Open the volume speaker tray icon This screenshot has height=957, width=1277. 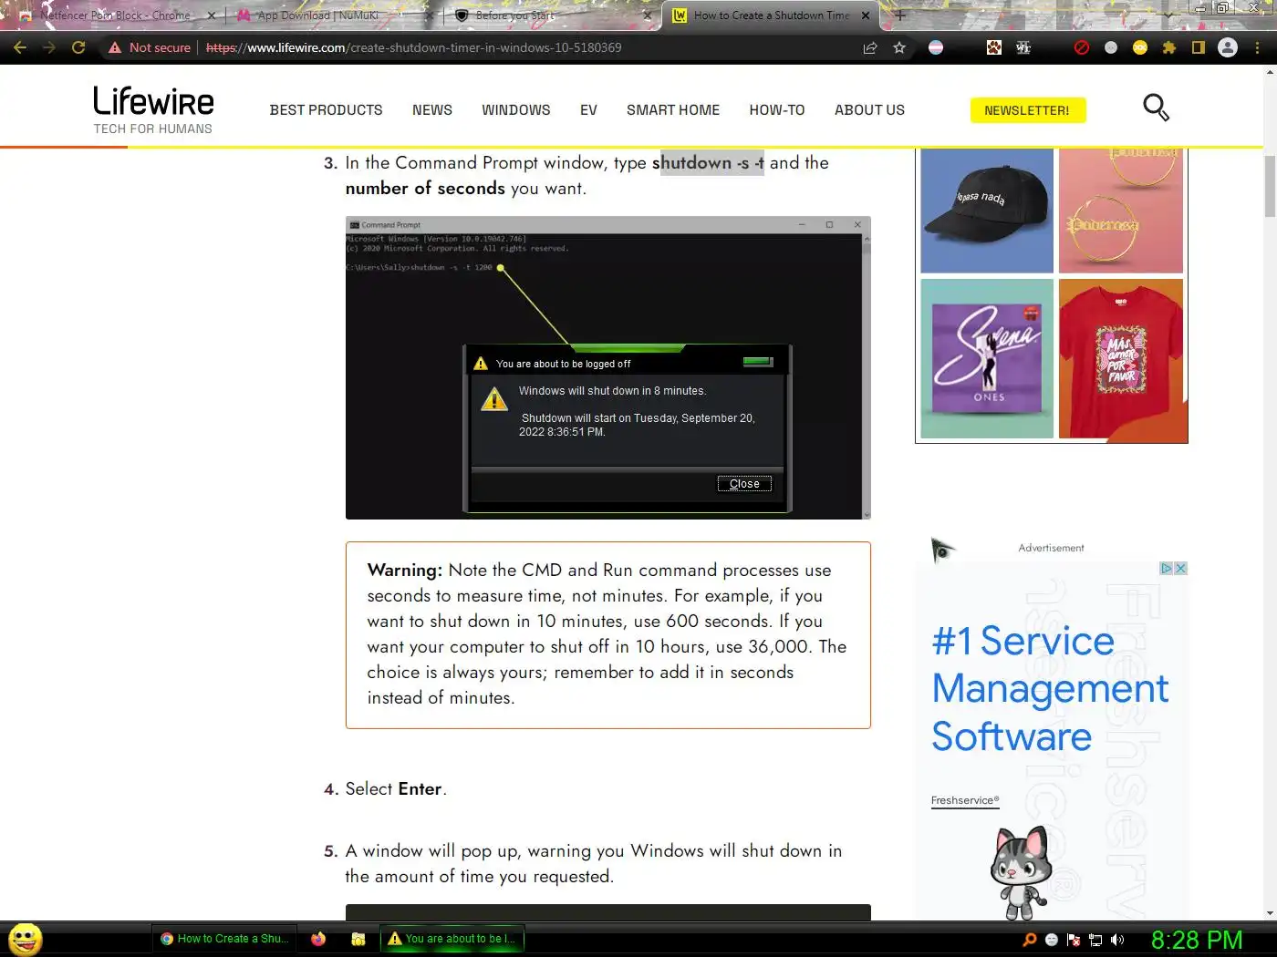coord(1117,940)
